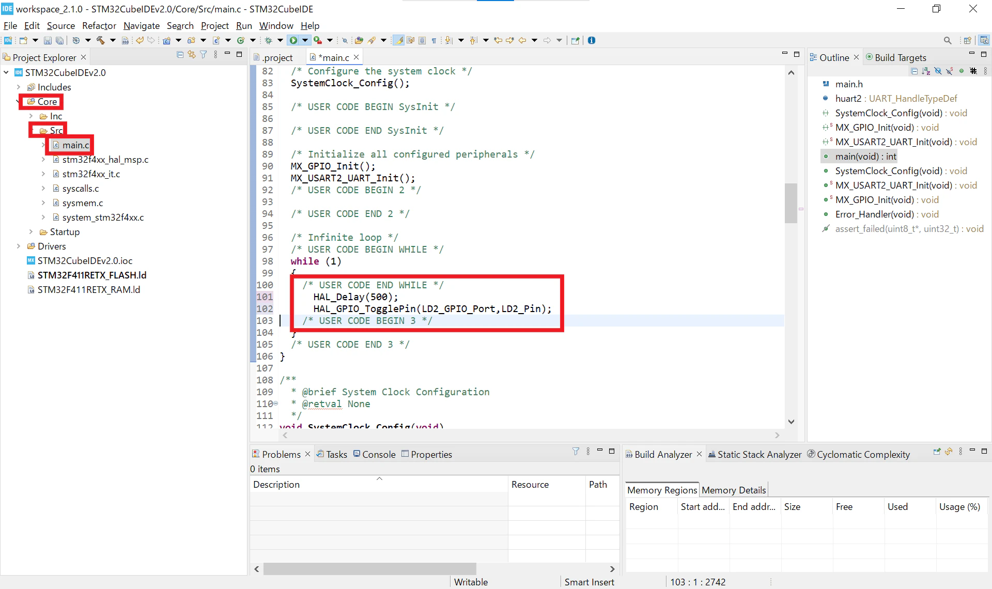Image resolution: width=992 pixels, height=589 pixels.
Task: Select STM32F411RETX_FLASH.ld linker script
Action: click(91, 275)
